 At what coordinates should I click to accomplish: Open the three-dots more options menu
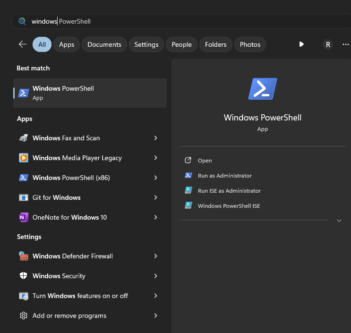346,44
